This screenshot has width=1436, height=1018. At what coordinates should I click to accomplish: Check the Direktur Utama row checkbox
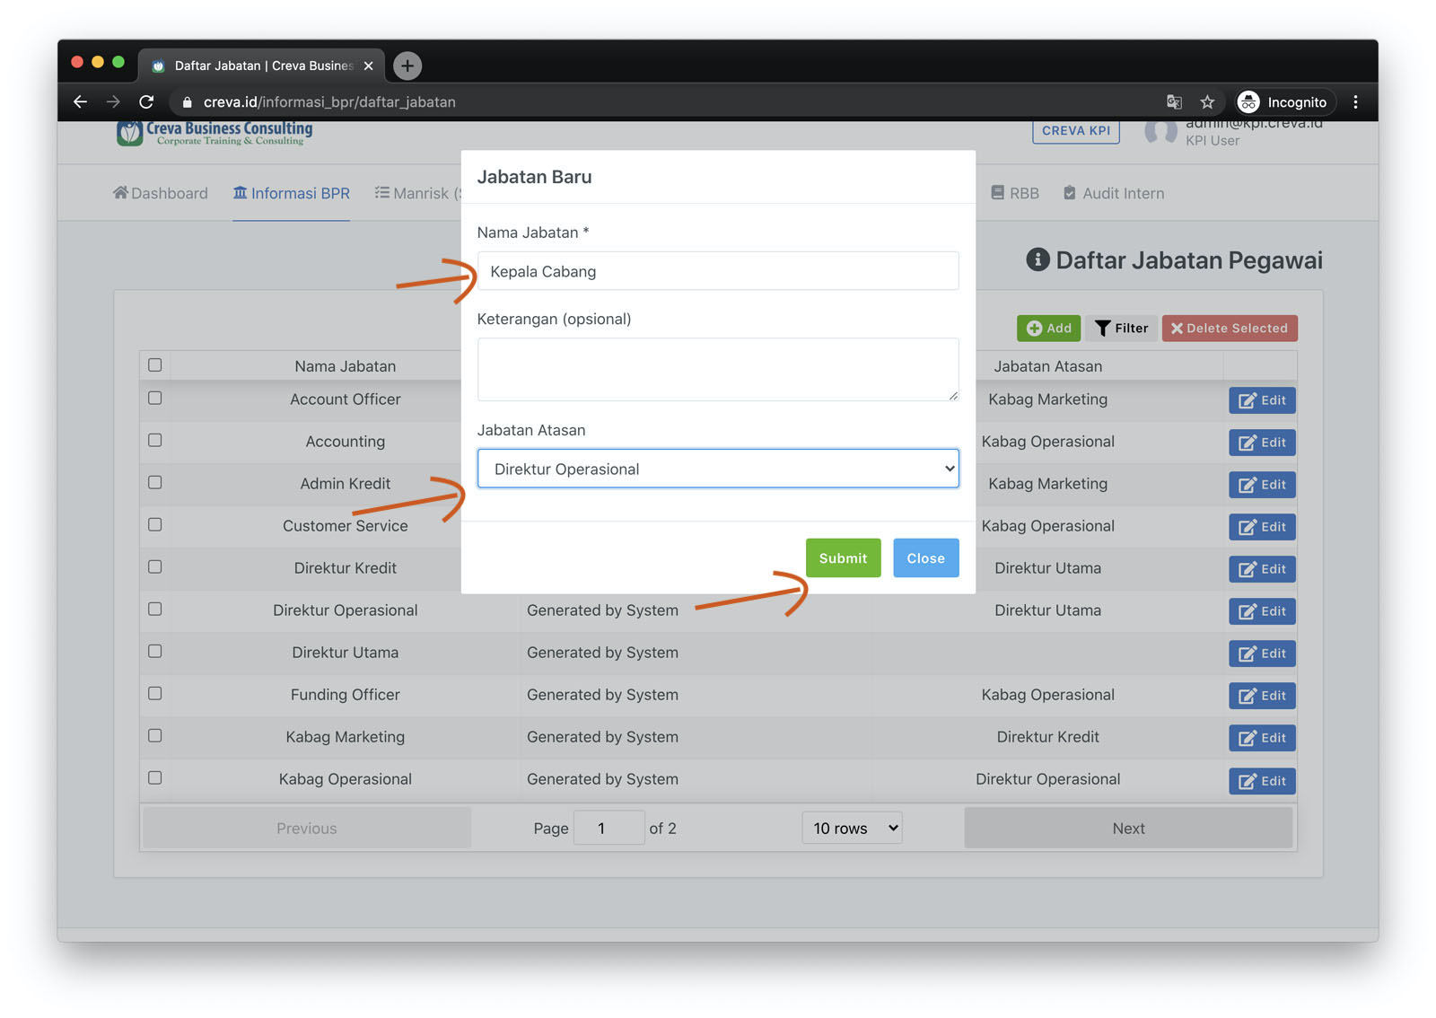pyautogui.click(x=155, y=651)
